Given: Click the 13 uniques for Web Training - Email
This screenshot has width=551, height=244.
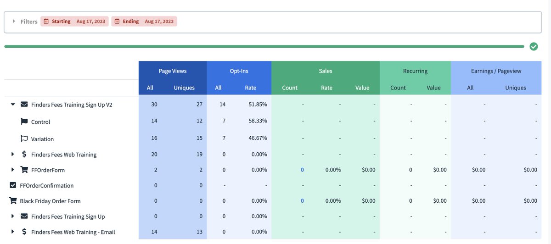Looking at the screenshot, I should click(x=199, y=232).
